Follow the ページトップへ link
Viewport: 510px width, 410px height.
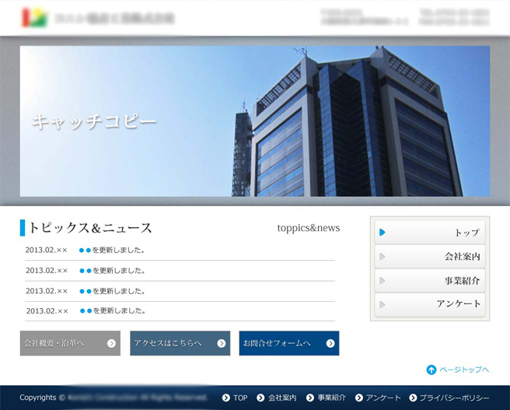464,370
